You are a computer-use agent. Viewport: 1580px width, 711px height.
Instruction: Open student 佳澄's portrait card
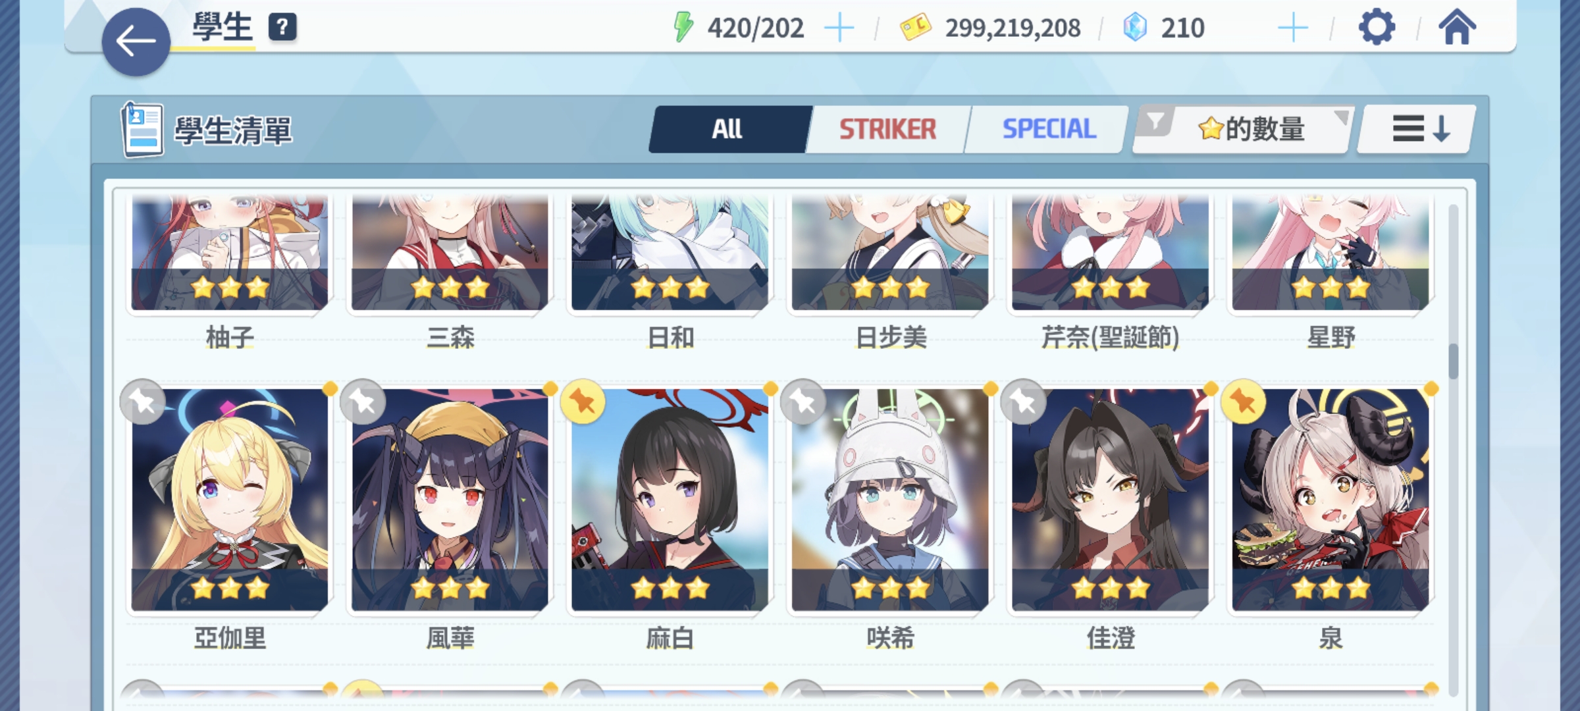point(1110,499)
